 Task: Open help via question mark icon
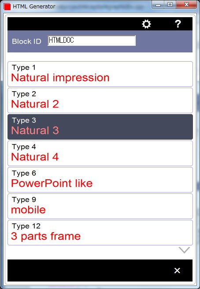pyautogui.click(x=178, y=24)
